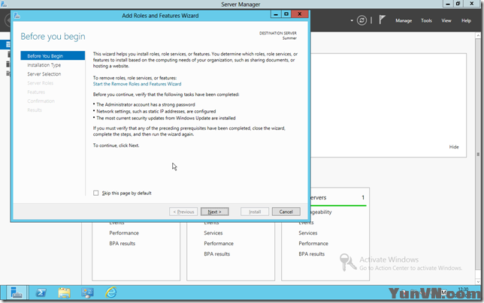Launch Internet Explorer from the taskbar
Viewport: 484px width, 303px height.
110,292
